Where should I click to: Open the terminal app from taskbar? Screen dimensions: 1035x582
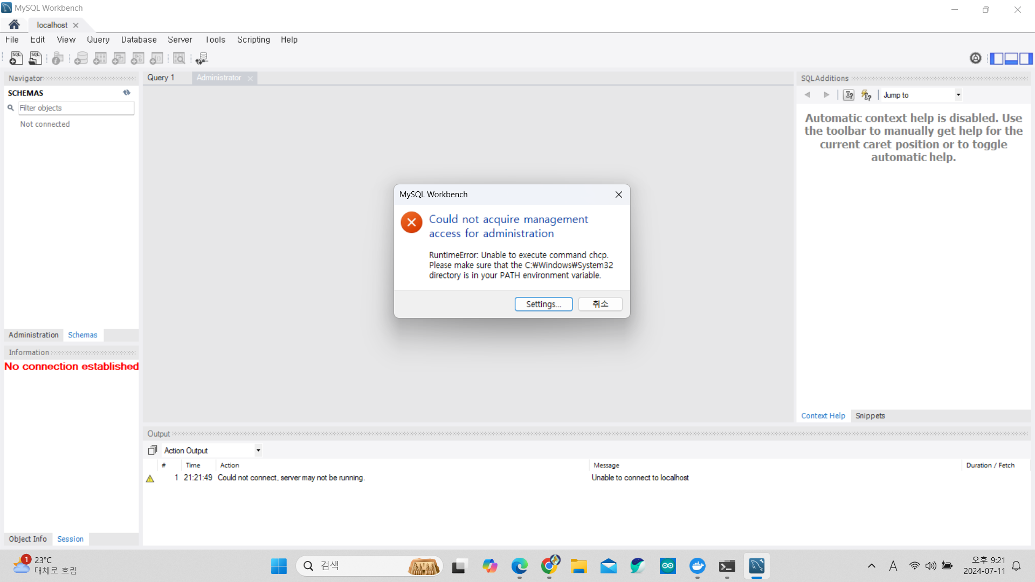pyautogui.click(x=727, y=566)
